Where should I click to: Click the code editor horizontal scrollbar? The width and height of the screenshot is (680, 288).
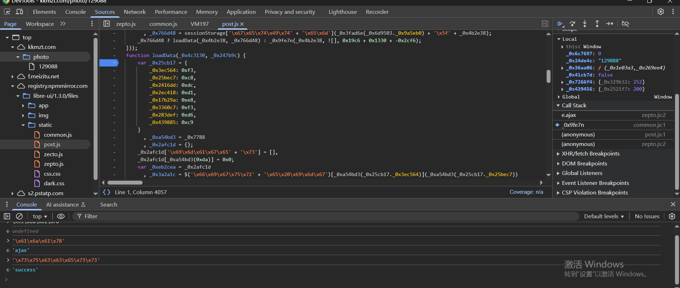[125, 183]
